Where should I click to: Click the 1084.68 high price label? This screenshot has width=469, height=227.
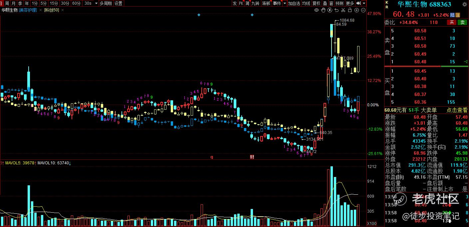(347, 20)
